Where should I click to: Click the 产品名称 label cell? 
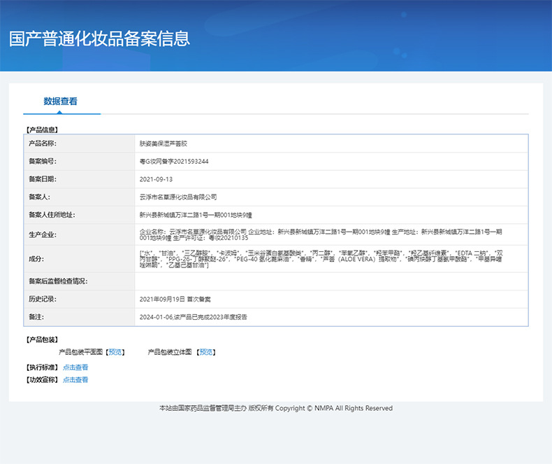79,143
